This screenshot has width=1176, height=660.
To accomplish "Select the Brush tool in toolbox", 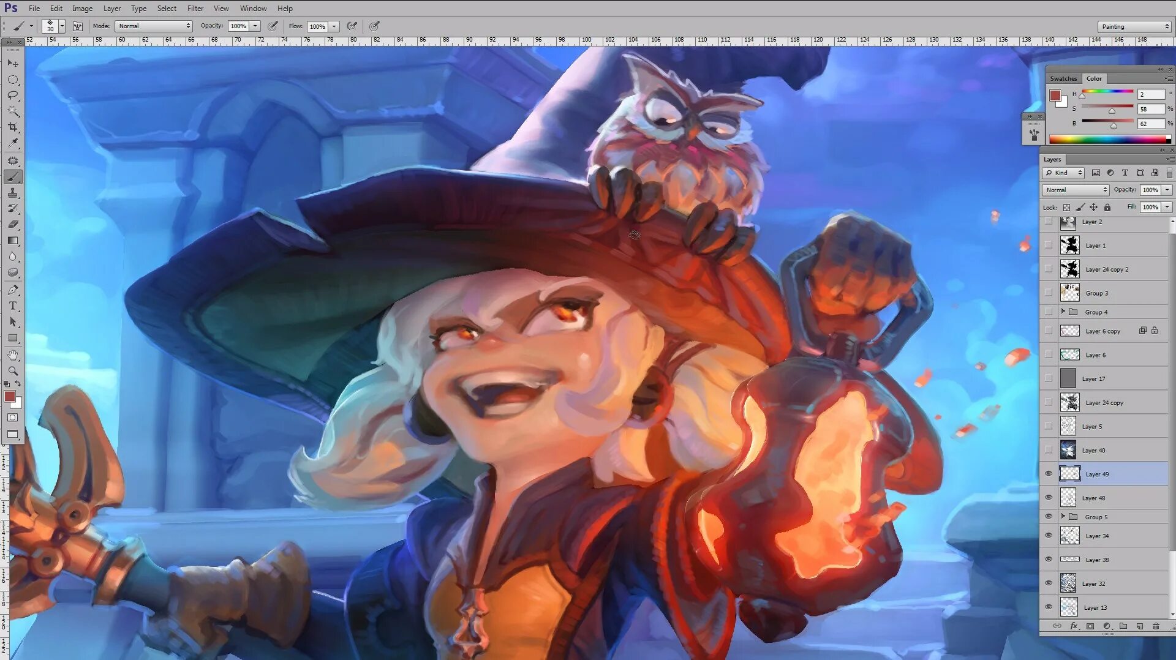I will point(12,177).
